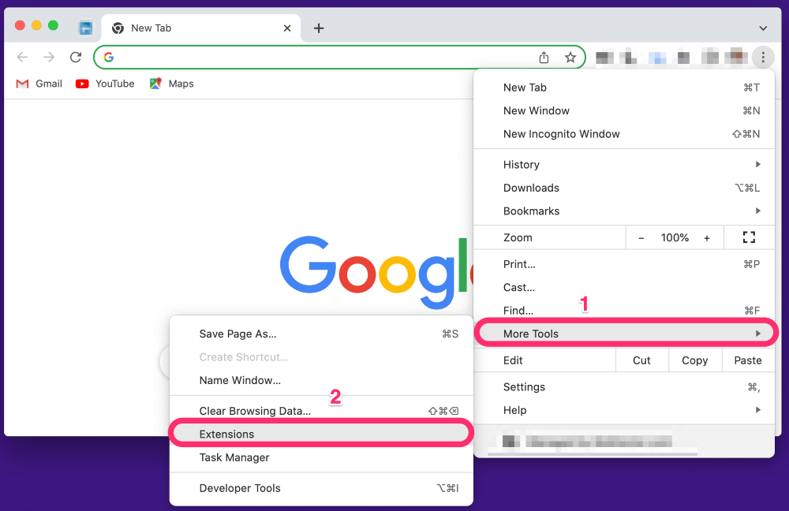Image resolution: width=789 pixels, height=511 pixels.
Task: Click the 100% zoom value
Action: point(675,238)
